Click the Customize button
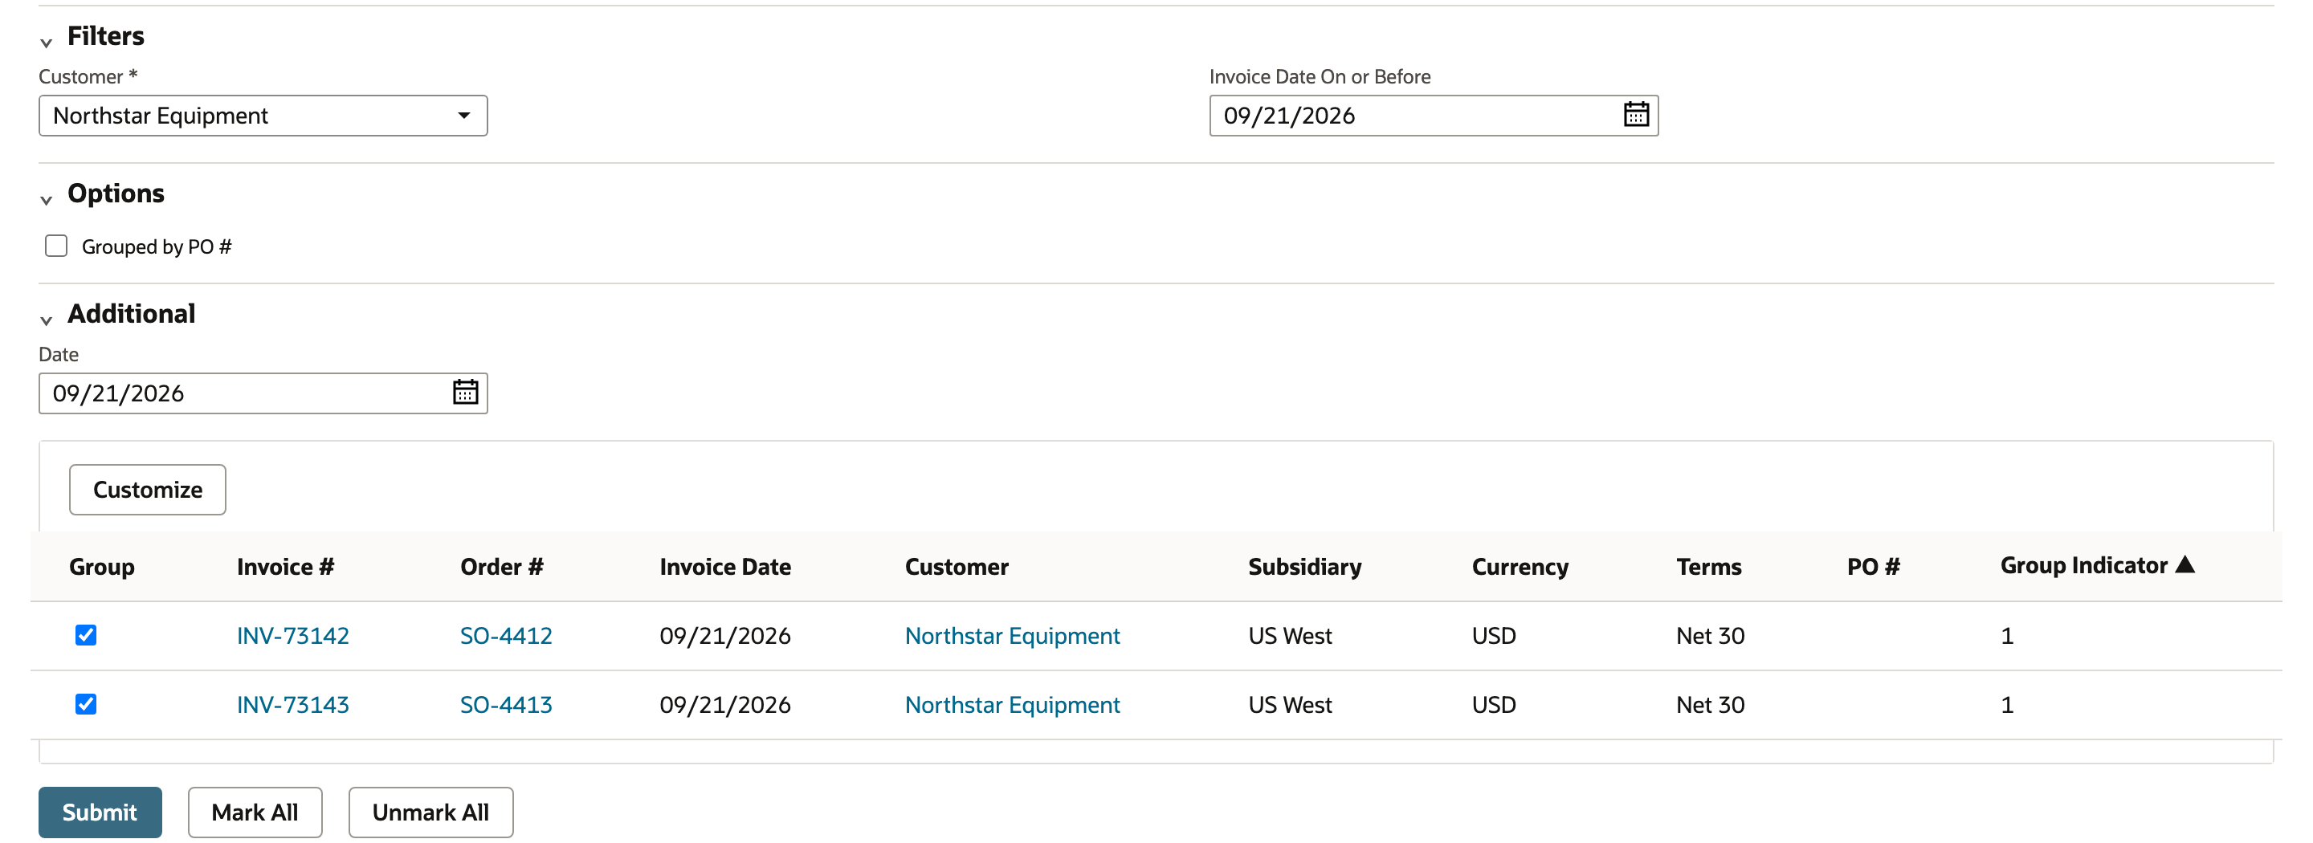Image resolution: width=2313 pixels, height=843 pixels. pos(147,489)
